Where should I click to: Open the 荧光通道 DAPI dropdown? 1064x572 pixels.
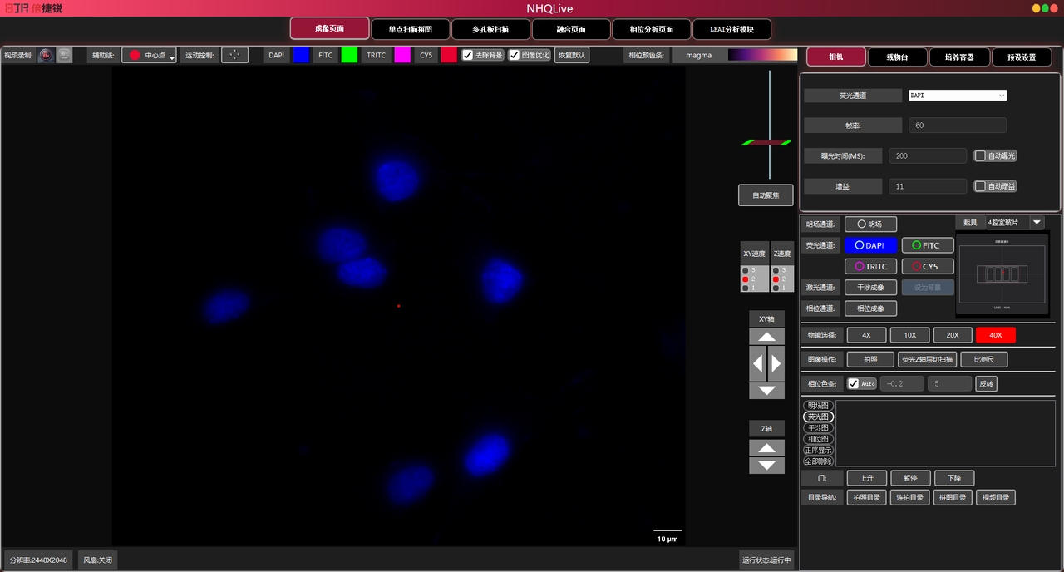[957, 96]
